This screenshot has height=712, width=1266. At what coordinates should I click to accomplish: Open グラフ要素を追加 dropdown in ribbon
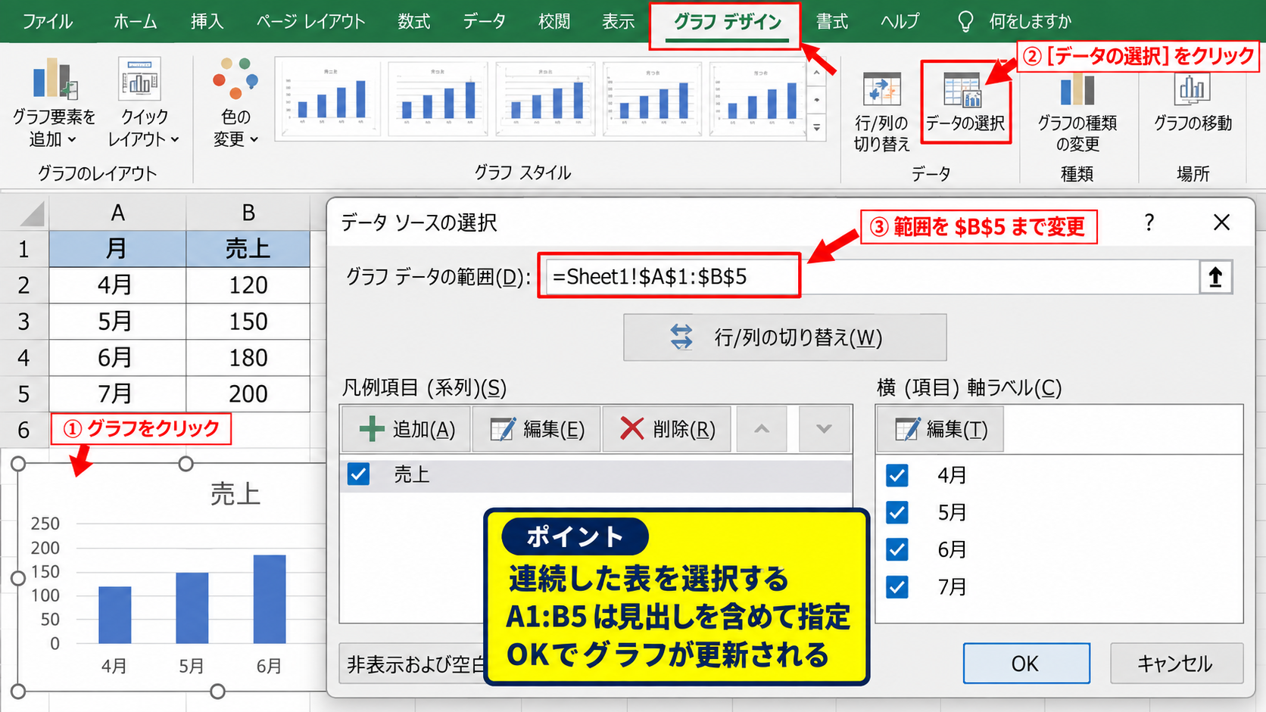[53, 103]
